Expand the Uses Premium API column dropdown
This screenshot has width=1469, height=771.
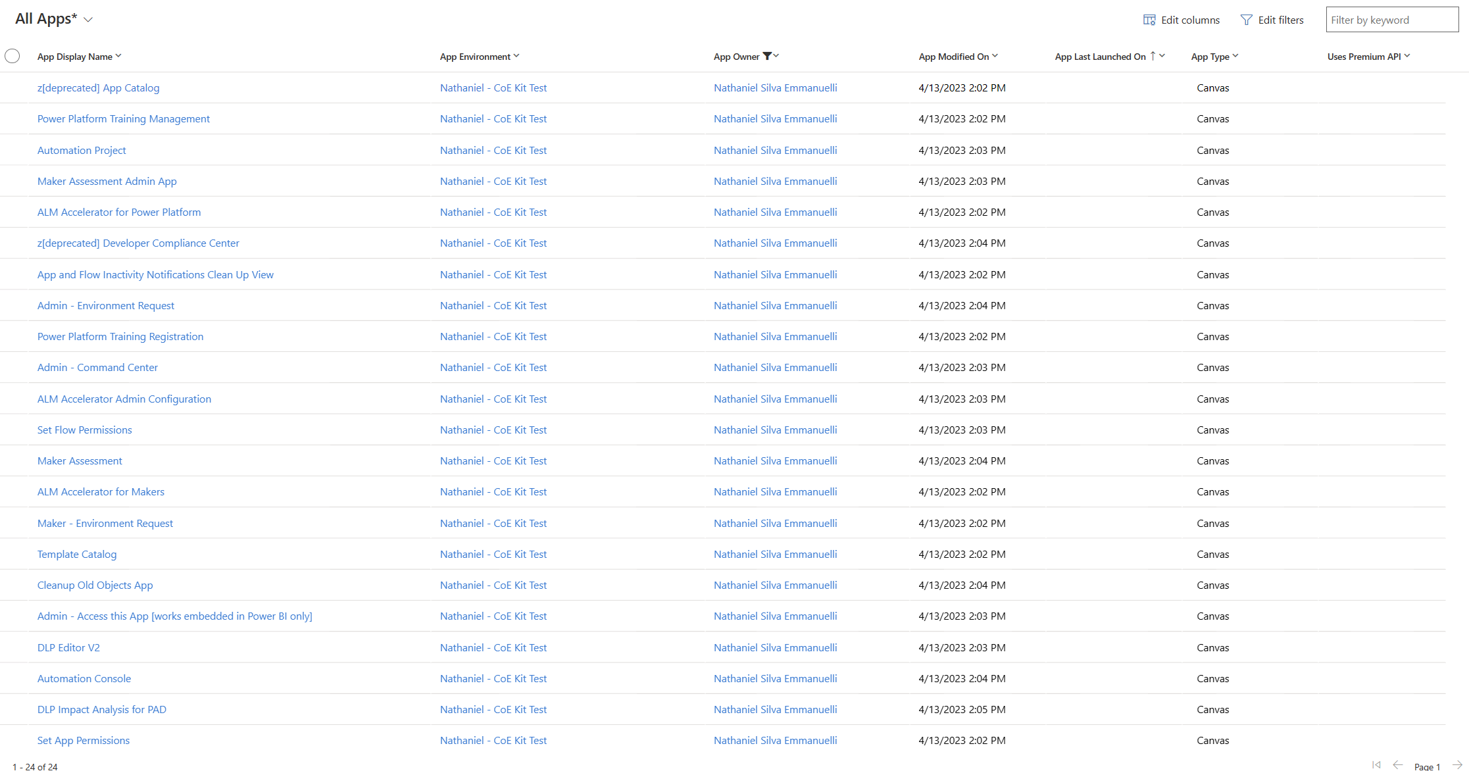(x=1407, y=56)
